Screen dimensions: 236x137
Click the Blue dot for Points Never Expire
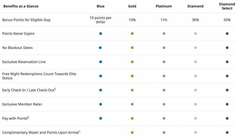[x=101, y=34]
